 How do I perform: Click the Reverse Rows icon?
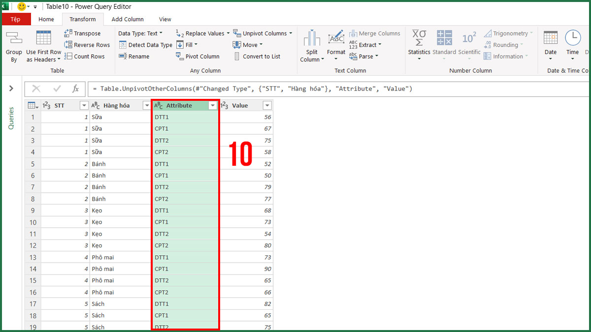87,45
